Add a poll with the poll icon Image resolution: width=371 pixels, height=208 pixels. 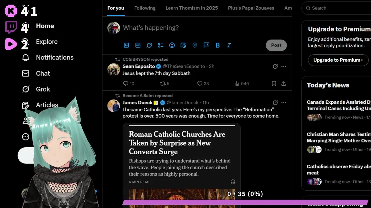point(161,45)
